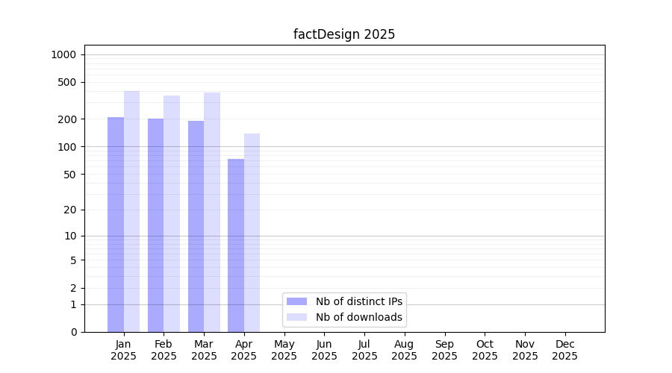Viewport: 672px width, 373px height.
Task: Click the 'Nb of downloads' legend swatch
Action: coord(297,317)
